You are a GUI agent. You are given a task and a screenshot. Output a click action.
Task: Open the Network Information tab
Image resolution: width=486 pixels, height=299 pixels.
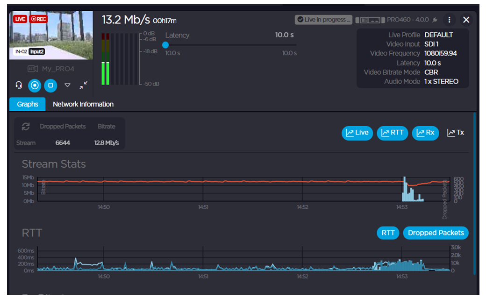point(83,104)
